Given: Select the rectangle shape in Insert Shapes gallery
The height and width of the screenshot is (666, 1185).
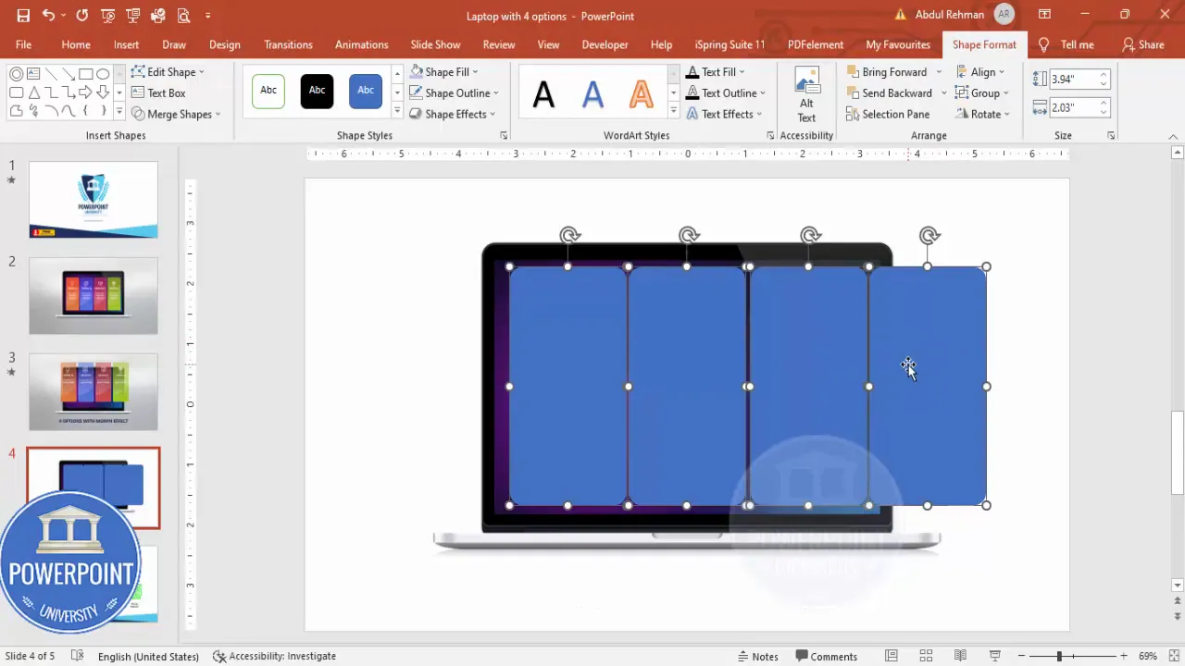Looking at the screenshot, I should click(85, 74).
